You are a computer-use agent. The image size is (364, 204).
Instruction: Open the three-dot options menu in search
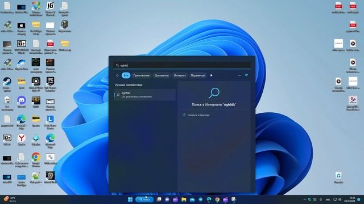coord(239,75)
